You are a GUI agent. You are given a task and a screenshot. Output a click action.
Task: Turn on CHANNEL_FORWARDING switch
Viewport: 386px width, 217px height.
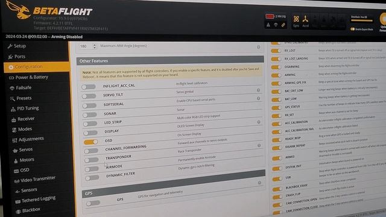click(91, 151)
